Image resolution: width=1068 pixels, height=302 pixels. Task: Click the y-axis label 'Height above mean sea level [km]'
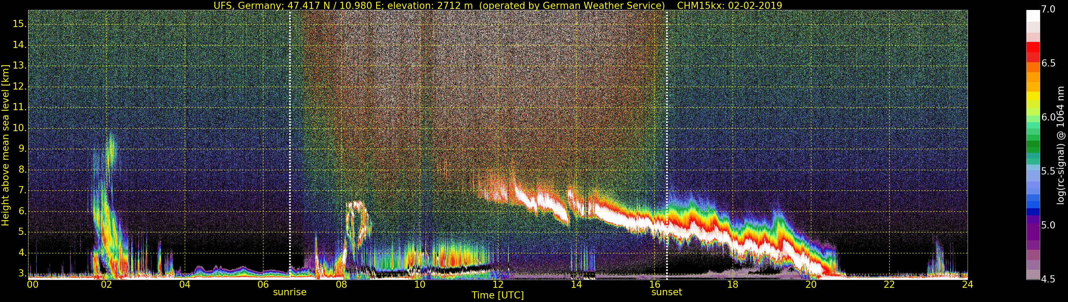click(x=5, y=145)
